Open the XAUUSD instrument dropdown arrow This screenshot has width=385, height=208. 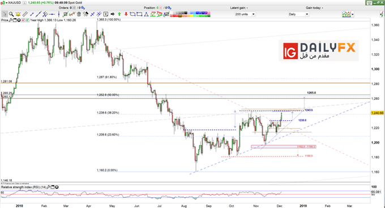[x=7, y=3]
